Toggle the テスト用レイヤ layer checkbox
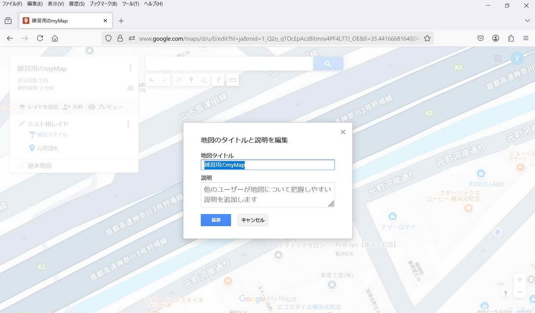Screen dimensions: 535x313 tap(22, 124)
